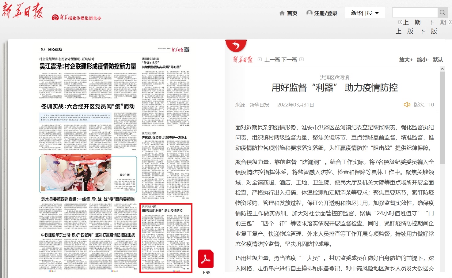This screenshot has height=278, width=452.
Task: Open the 注册/登录 login link
Action: [326, 13]
